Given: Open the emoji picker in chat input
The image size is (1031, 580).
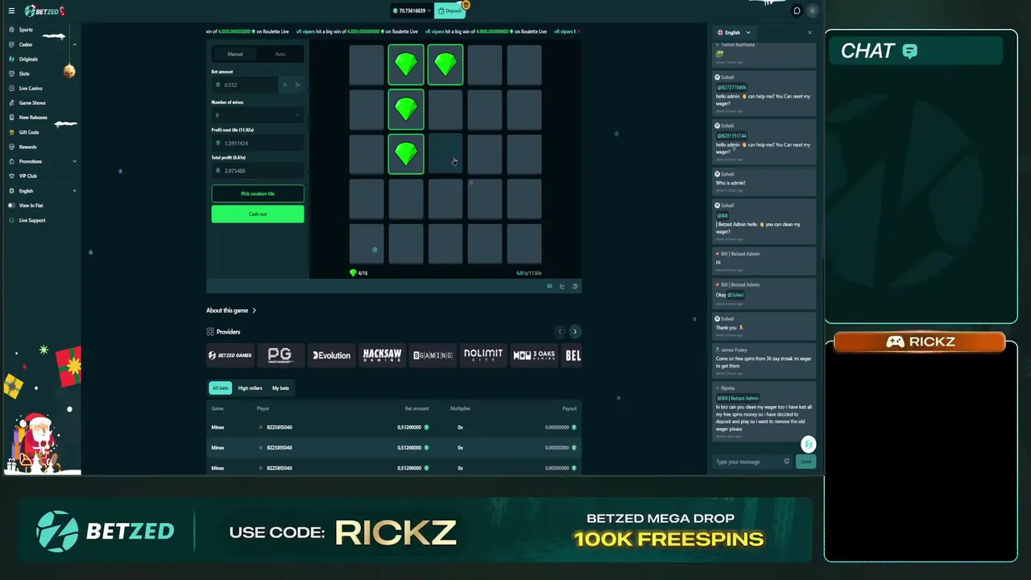Looking at the screenshot, I should 787,462.
